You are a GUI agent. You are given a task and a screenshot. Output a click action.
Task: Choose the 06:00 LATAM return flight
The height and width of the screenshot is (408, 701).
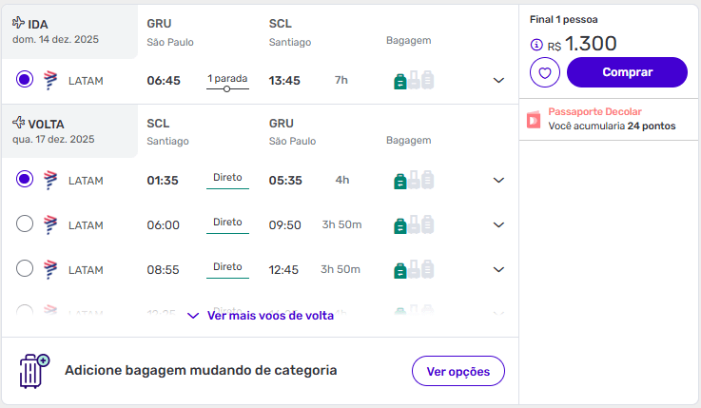pos(25,224)
